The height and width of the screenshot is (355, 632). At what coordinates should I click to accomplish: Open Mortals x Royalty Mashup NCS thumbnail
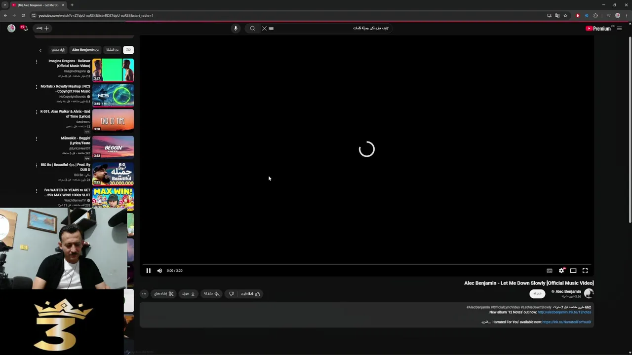click(x=113, y=95)
